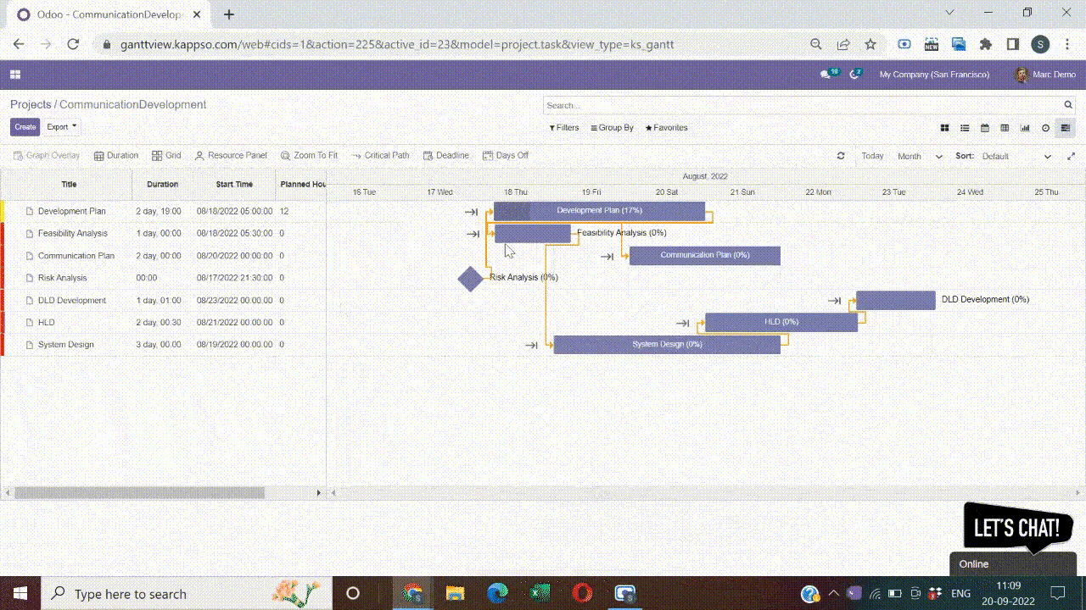Screen dimensions: 1086x610
Task: Toggle the Resource Panel
Action: click(x=231, y=156)
